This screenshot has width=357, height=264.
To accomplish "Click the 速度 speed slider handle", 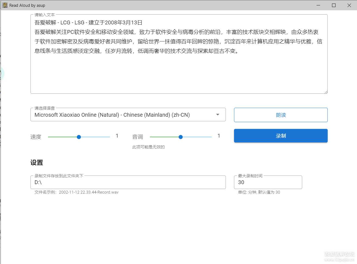I will click(79, 137).
